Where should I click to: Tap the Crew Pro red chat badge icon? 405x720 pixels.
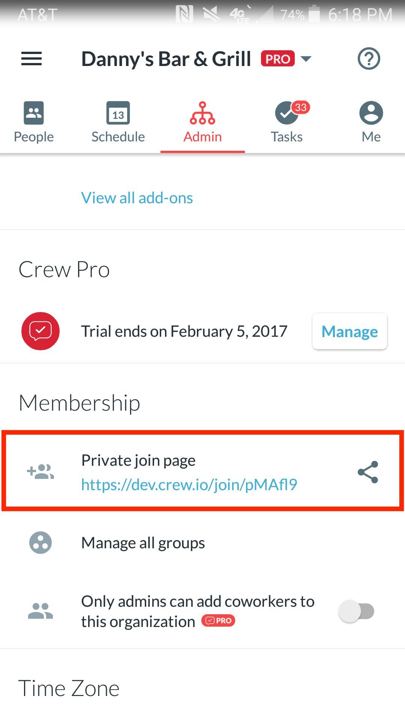point(40,331)
